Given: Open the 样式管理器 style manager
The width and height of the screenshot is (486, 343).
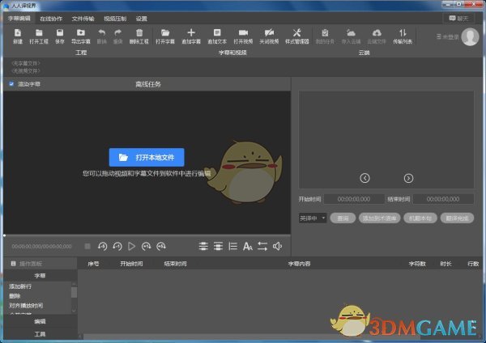Looking at the screenshot, I should (296, 34).
